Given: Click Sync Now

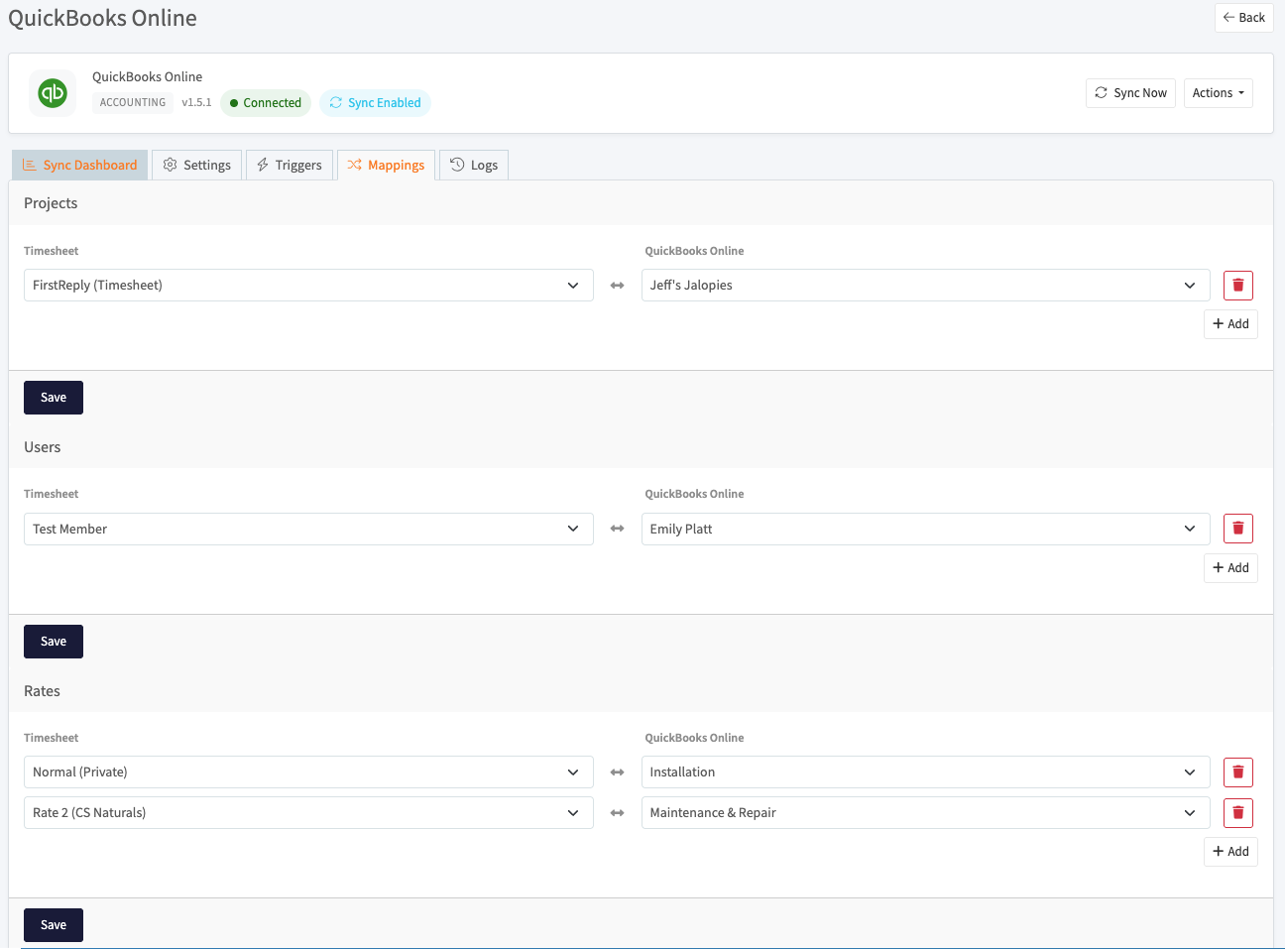Looking at the screenshot, I should click(x=1130, y=93).
